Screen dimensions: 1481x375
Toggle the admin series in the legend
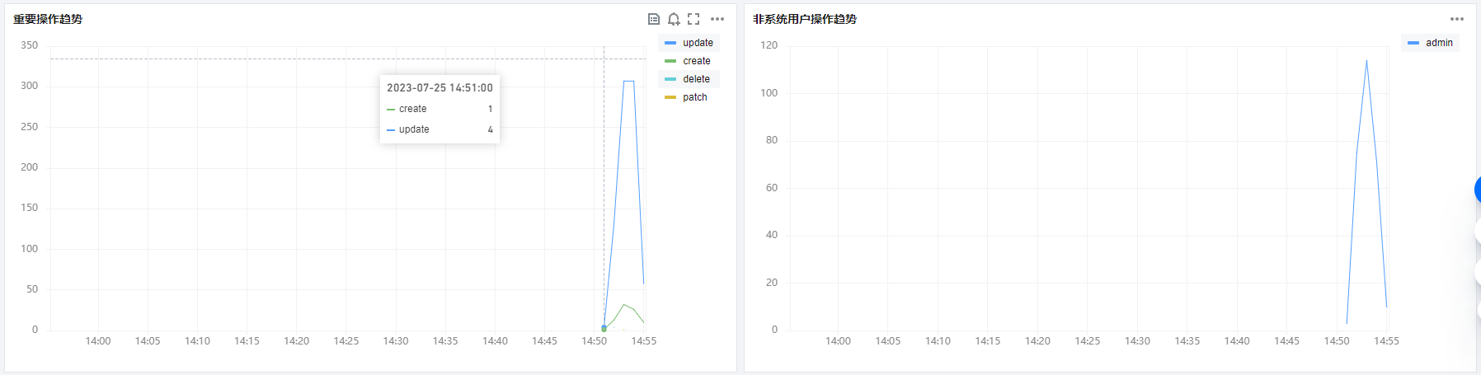[1430, 43]
